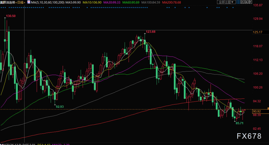Click the 118.07 price axis value
This screenshot has height=145, width=269.
pos(258,46)
